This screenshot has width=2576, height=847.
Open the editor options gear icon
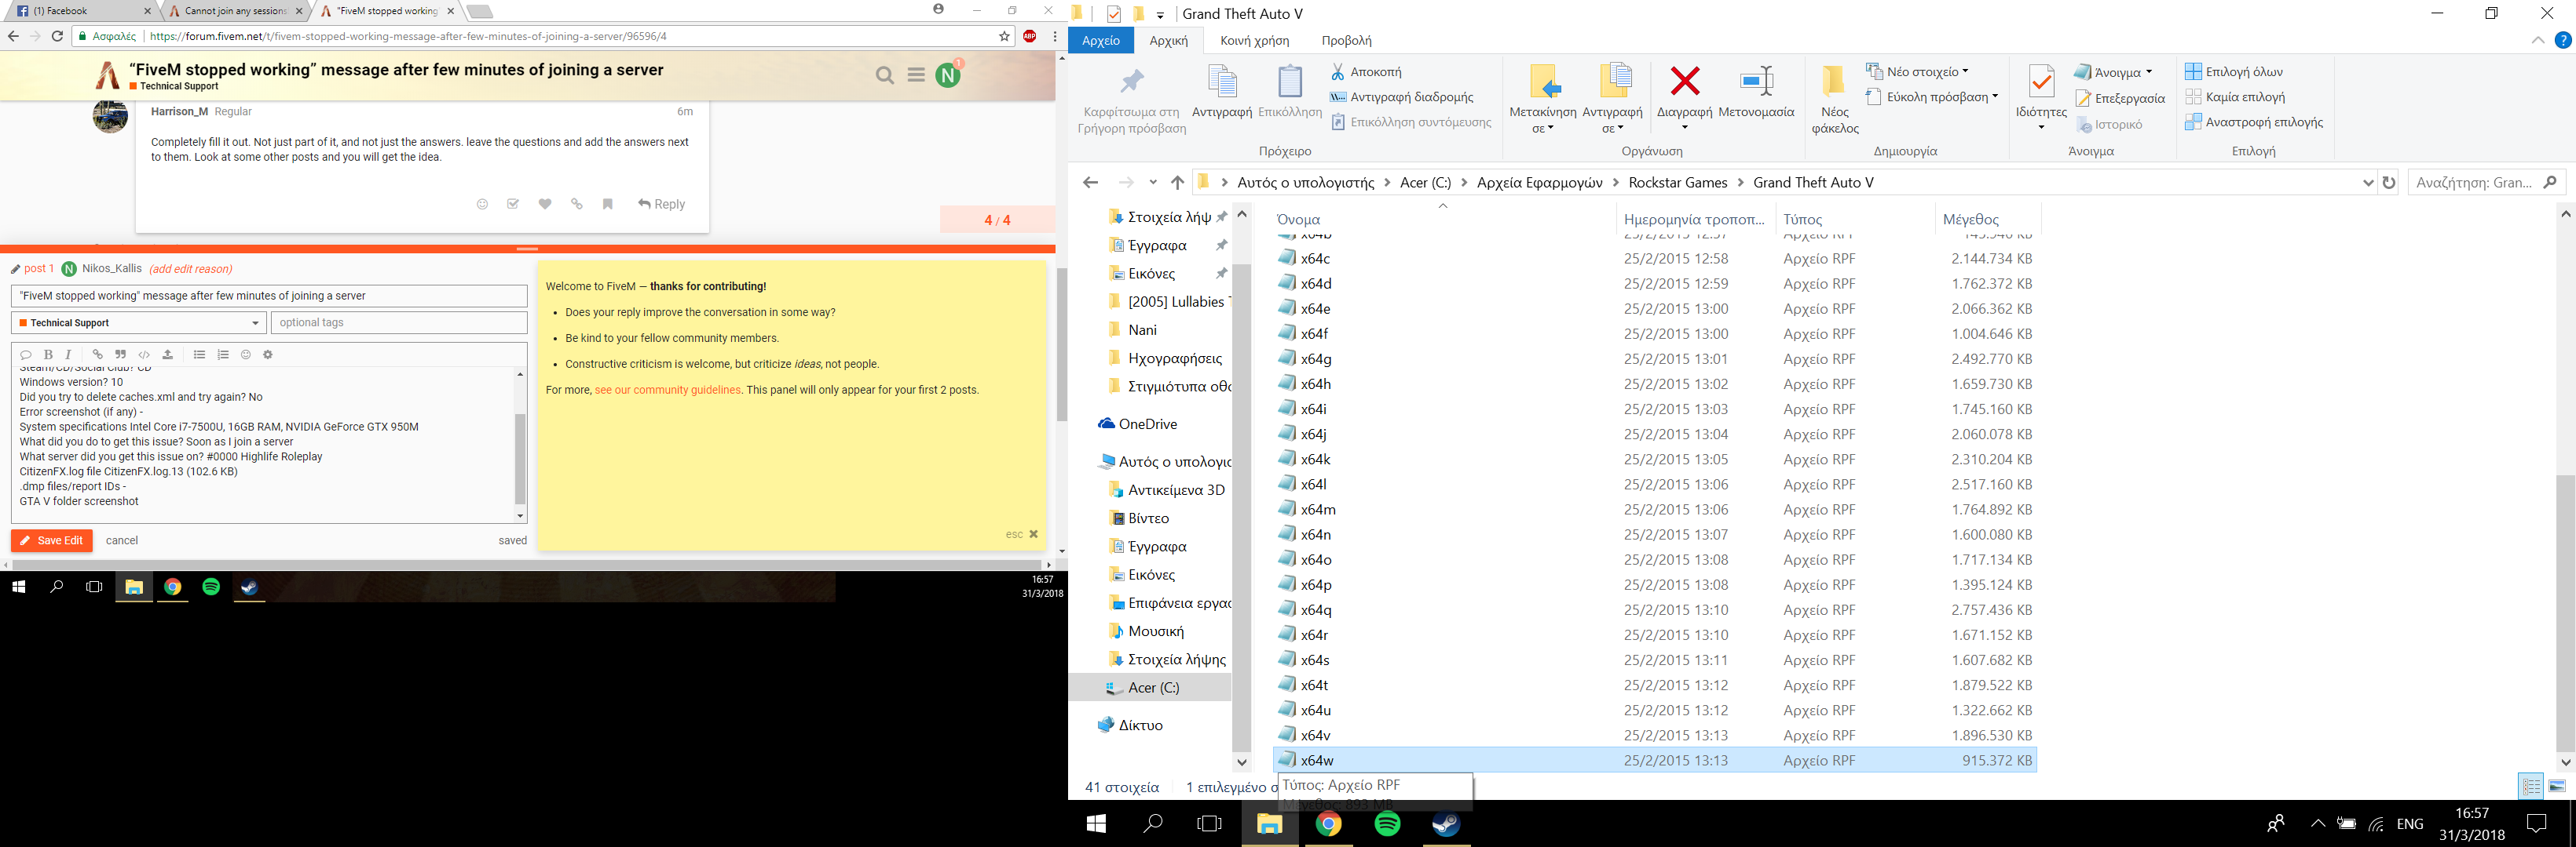click(268, 354)
